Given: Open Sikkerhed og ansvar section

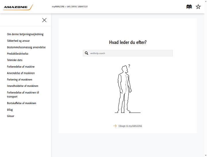Looking at the screenshot, I should 18,41.
